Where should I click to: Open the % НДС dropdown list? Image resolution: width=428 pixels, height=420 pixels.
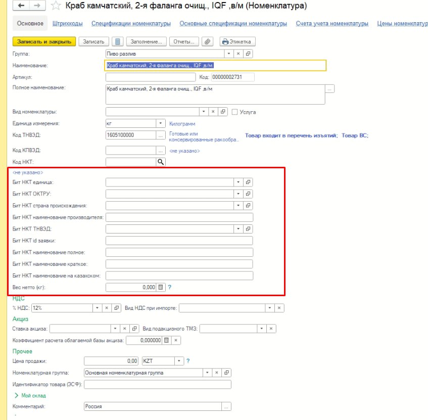[97, 308]
